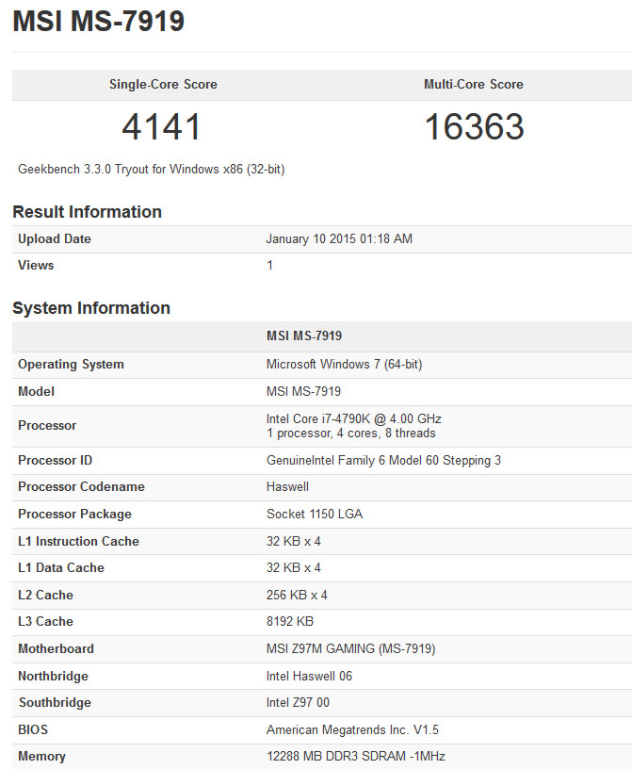The image size is (632, 769).
Task: Click 1 processor, 4 cores, 8 threads text
Action: (351, 434)
